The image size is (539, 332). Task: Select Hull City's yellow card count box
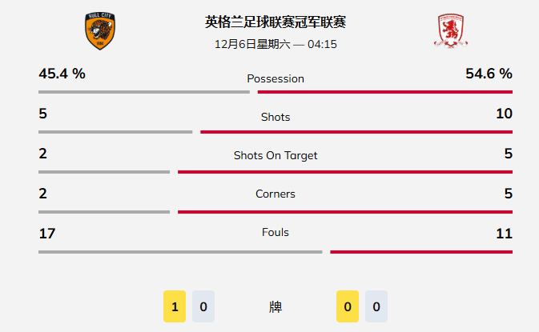[175, 306]
